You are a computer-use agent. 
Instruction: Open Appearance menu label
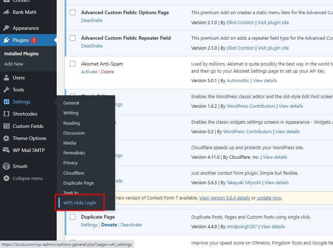[26, 28]
